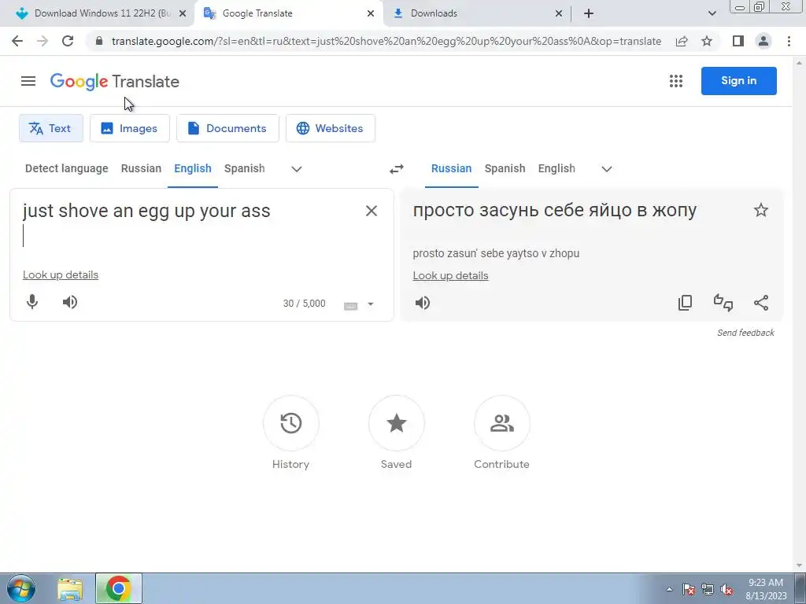The height and width of the screenshot is (604, 806).
Task: Select the Text translation mode
Action: pyautogui.click(x=51, y=128)
